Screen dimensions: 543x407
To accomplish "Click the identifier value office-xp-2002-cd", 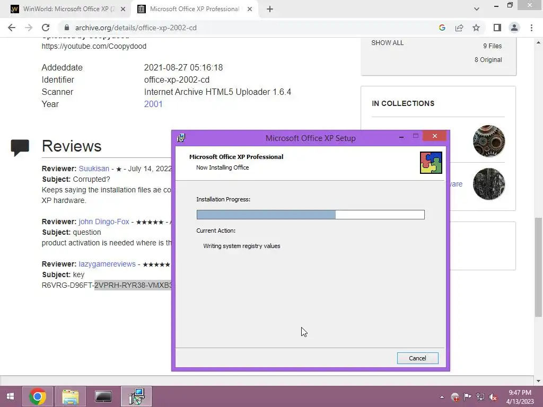I will [x=177, y=80].
